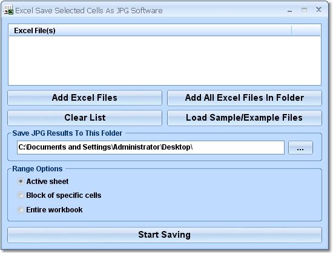Load Sample/Example Files
Screen dimensions: 333x254
pyautogui.click(x=245, y=118)
